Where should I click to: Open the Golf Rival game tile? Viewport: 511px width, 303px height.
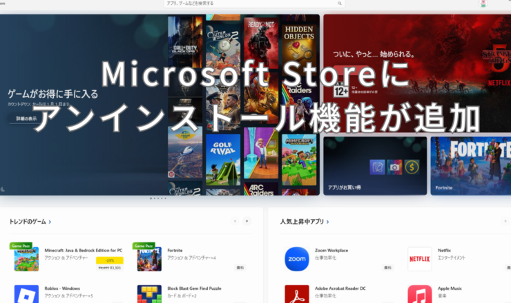click(x=223, y=160)
